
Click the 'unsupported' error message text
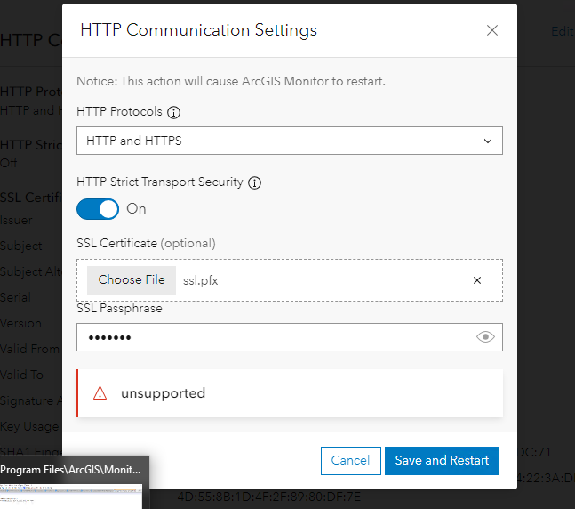(x=163, y=393)
